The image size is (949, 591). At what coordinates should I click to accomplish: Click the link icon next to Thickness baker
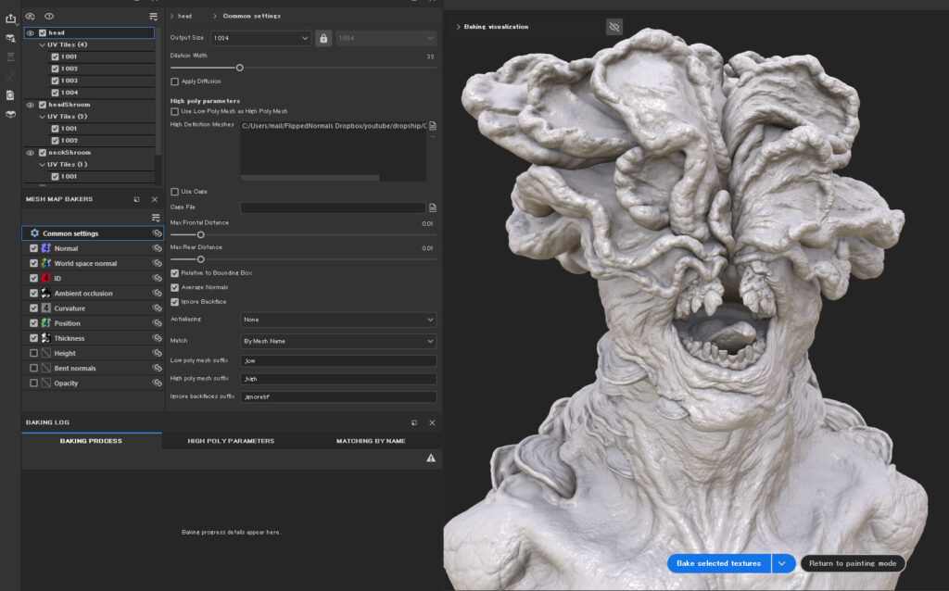tap(157, 337)
